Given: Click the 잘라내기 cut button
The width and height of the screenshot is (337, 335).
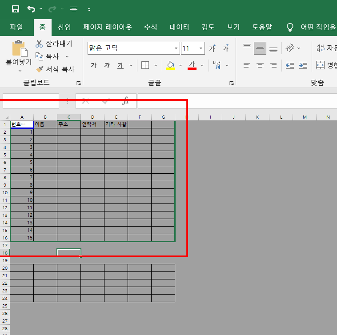Looking at the screenshot, I should point(54,44).
